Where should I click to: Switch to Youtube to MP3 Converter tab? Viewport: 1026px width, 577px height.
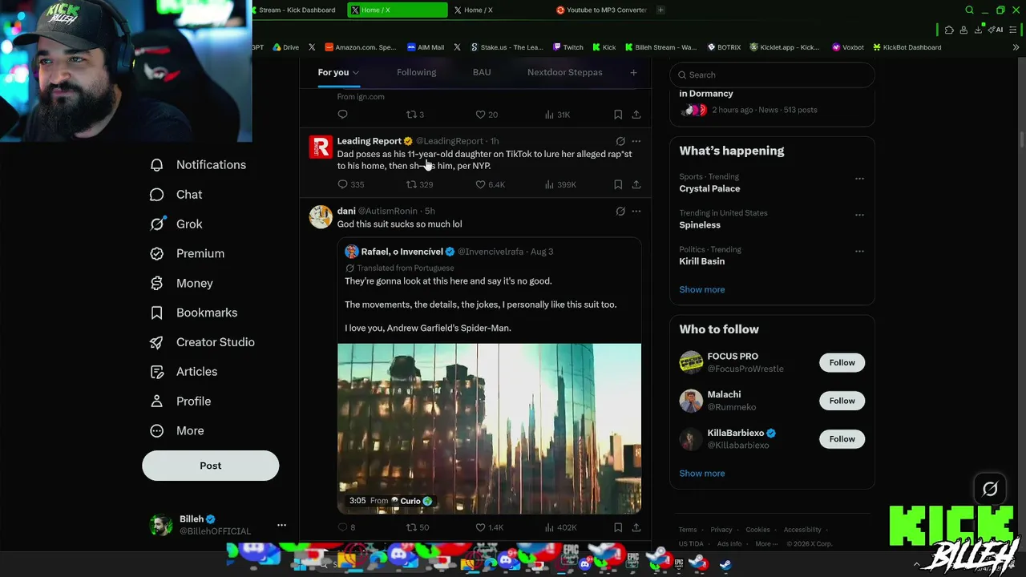pos(602,10)
